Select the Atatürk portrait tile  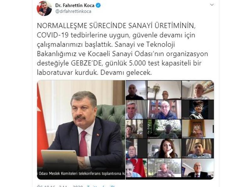(x=198, y=110)
